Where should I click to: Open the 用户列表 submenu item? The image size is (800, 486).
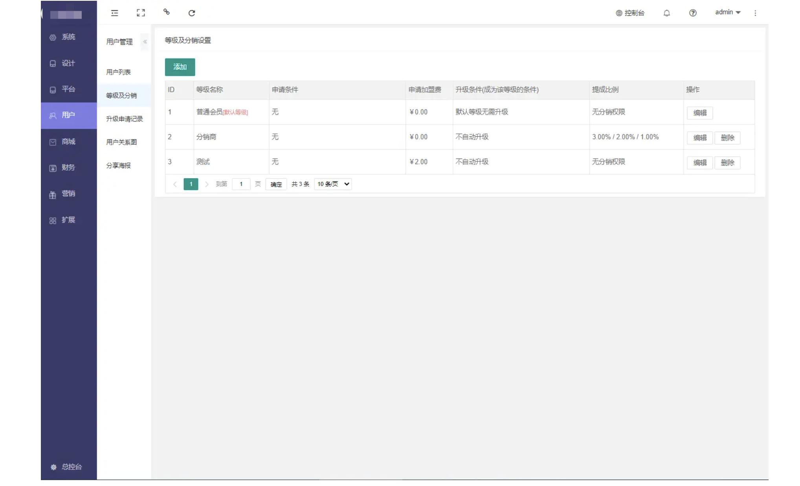[124, 72]
